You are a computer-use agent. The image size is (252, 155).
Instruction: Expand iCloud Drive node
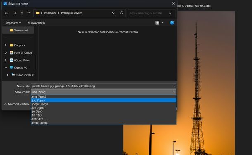[6, 60]
